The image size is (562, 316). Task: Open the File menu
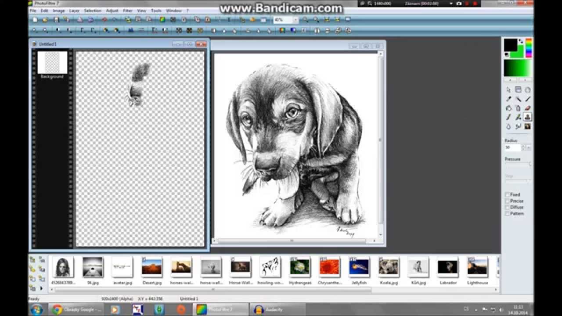(x=33, y=11)
